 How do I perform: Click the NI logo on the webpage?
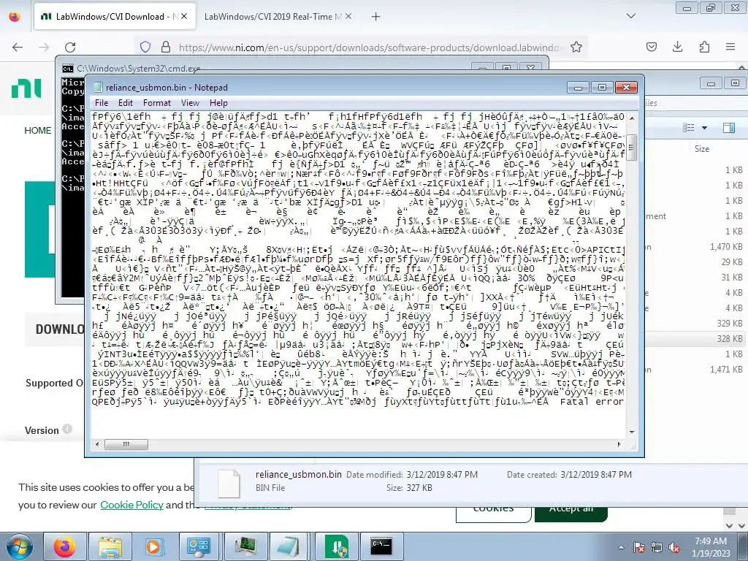pos(27,88)
